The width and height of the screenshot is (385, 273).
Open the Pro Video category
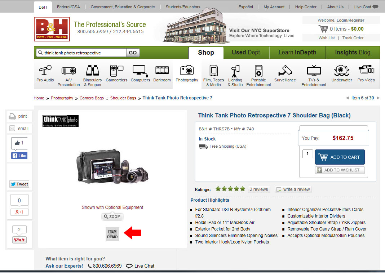366,73
